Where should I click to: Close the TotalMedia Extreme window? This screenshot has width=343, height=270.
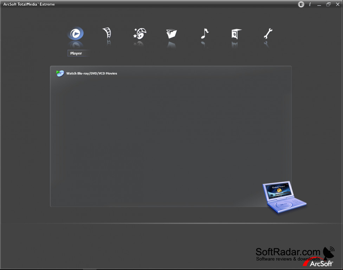pyautogui.click(x=337, y=4)
